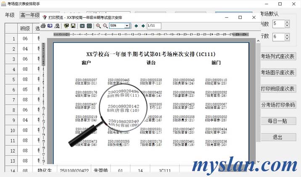
Task: Click the zoom in magnifier icon
Action: click(98, 26)
